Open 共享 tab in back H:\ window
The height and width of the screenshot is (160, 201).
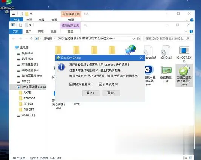(41, 20)
